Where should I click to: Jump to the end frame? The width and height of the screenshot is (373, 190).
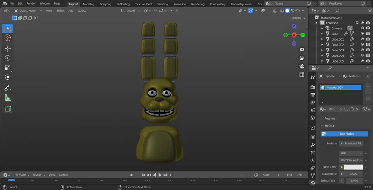point(171,175)
